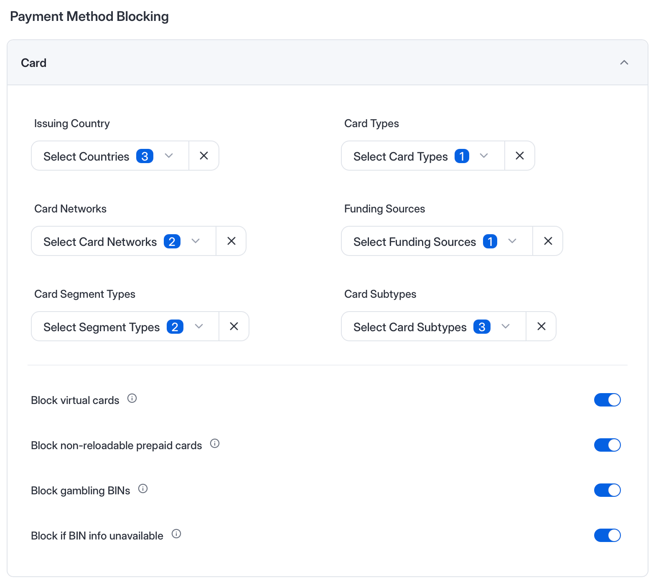The height and width of the screenshot is (588, 661).
Task: Show info for Block gambling BINs
Action: [x=143, y=488]
